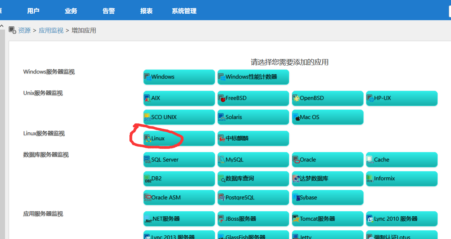Click the AIX icon
Image resolution: width=451 pixels, height=239 pixels.
147,98
